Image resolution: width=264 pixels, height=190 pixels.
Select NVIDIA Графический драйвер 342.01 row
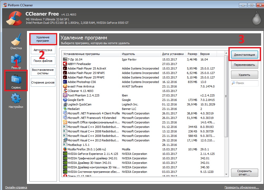143,158
